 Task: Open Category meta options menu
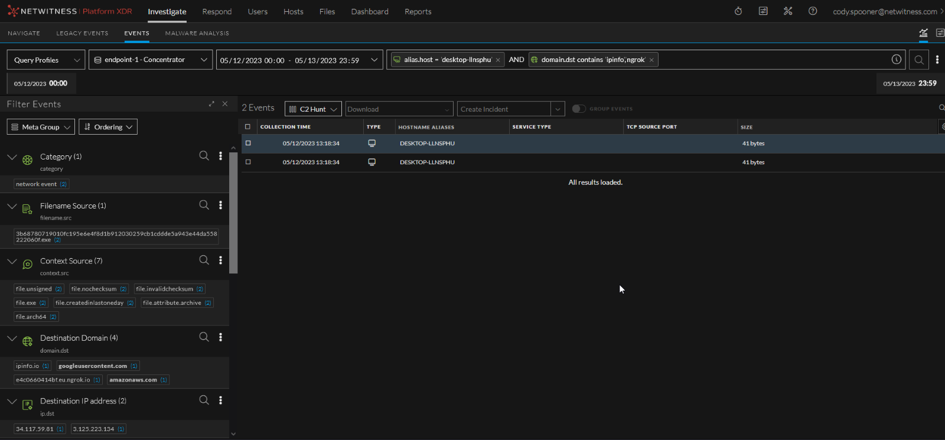pyautogui.click(x=221, y=156)
